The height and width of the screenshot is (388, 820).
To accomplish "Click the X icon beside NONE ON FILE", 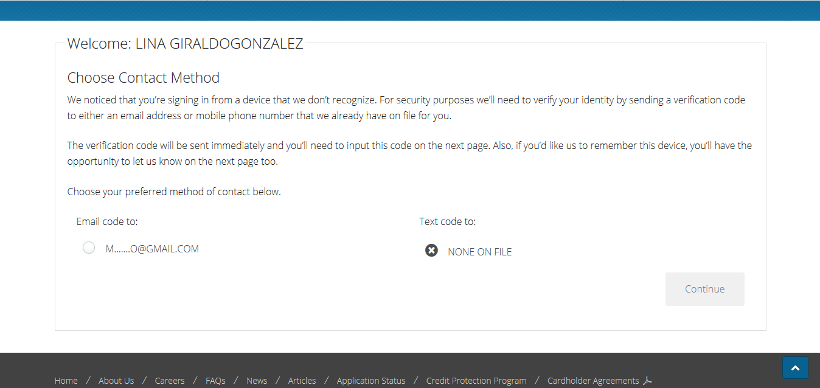I will [x=431, y=250].
